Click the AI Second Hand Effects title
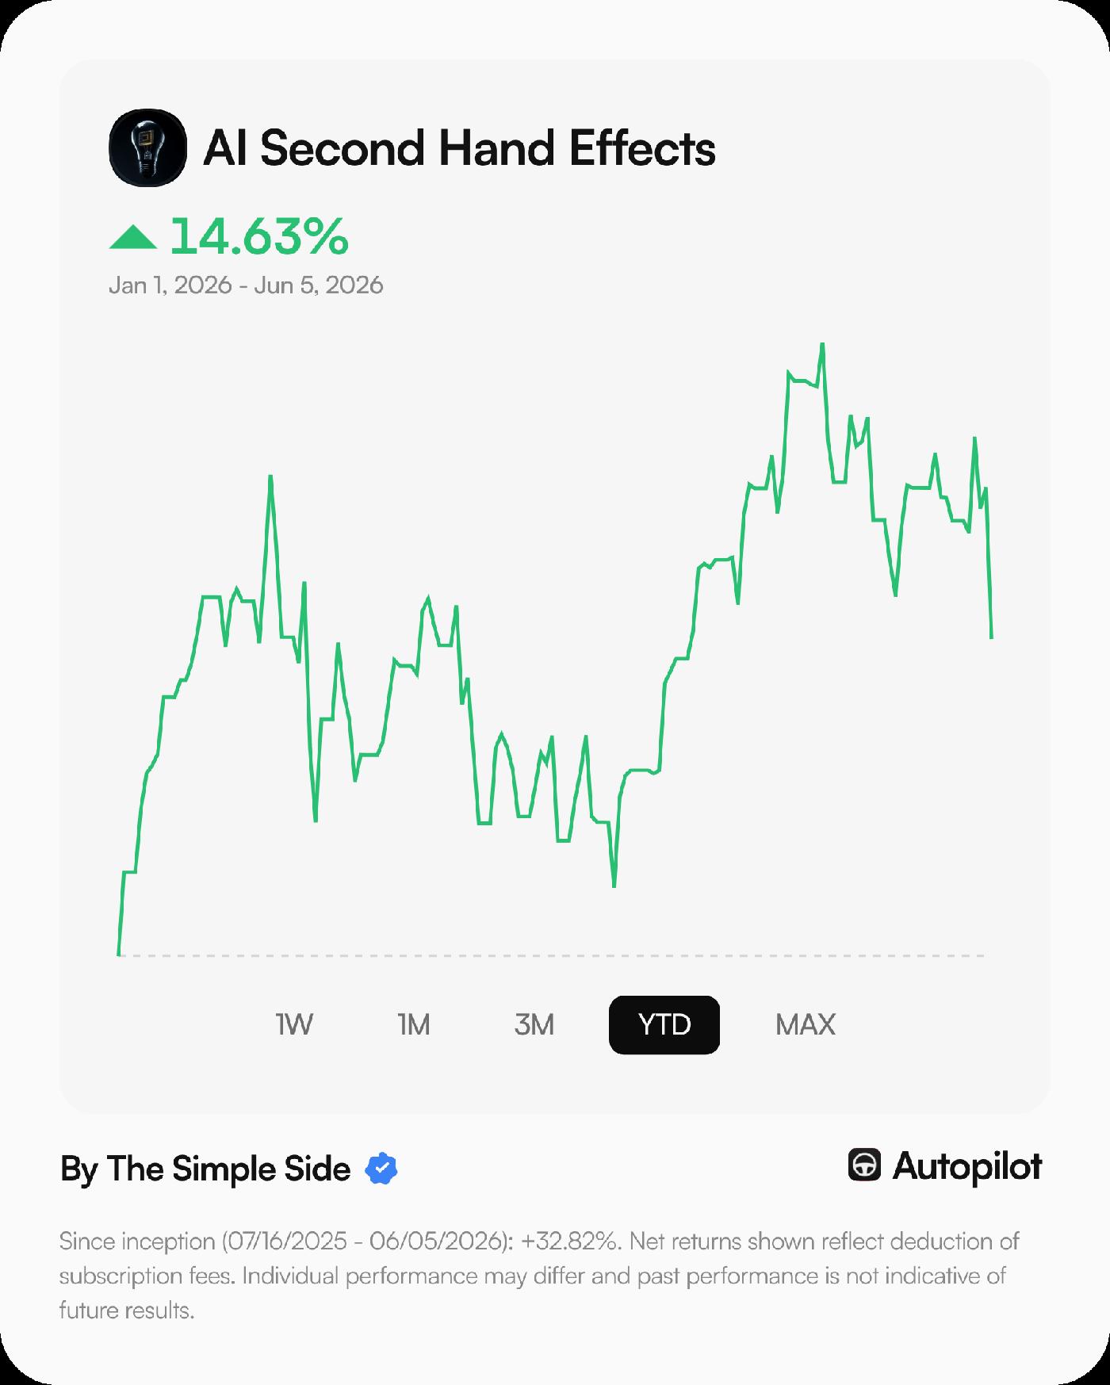The height and width of the screenshot is (1385, 1110). (x=459, y=147)
